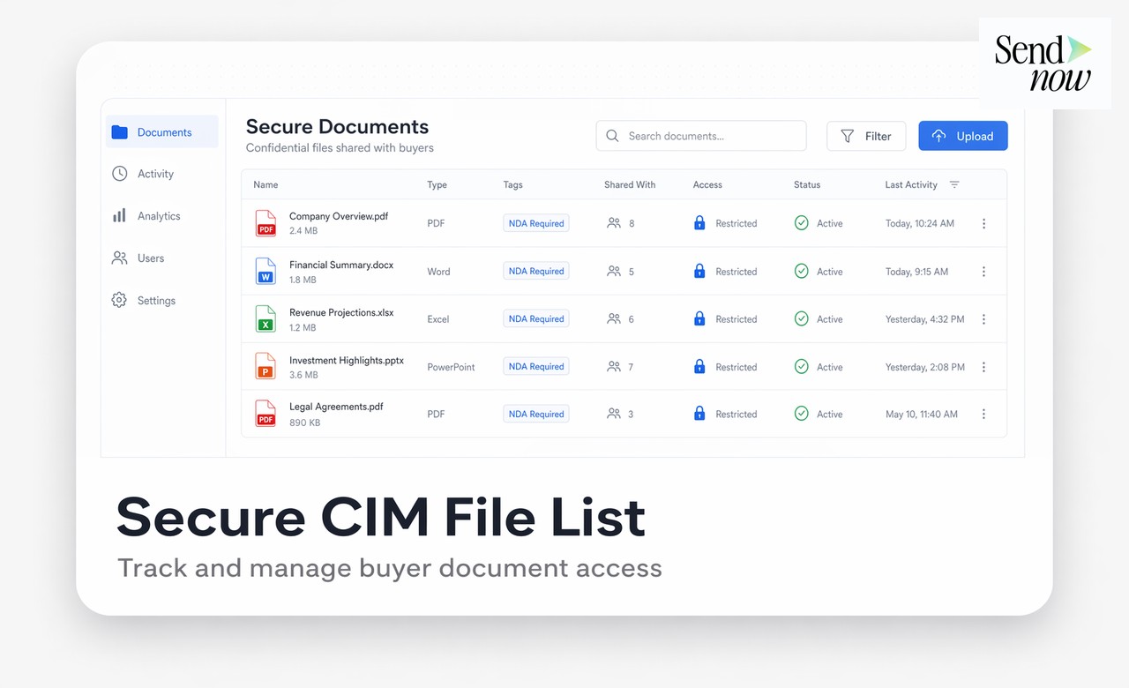
Task: Click the Filter button
Action: 865,136
